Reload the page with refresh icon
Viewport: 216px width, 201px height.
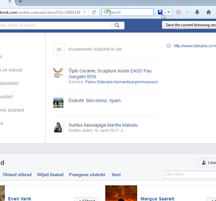click(x=94, y=12)
